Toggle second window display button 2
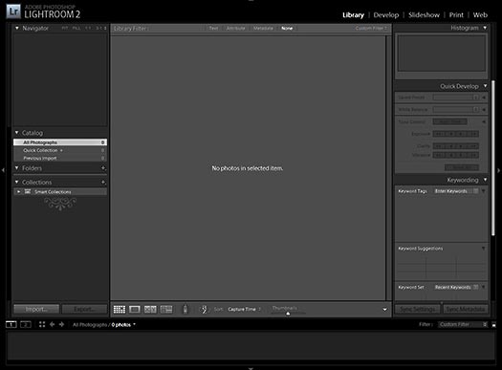Viewport: 502px width, 370px height. coord(26,324)
